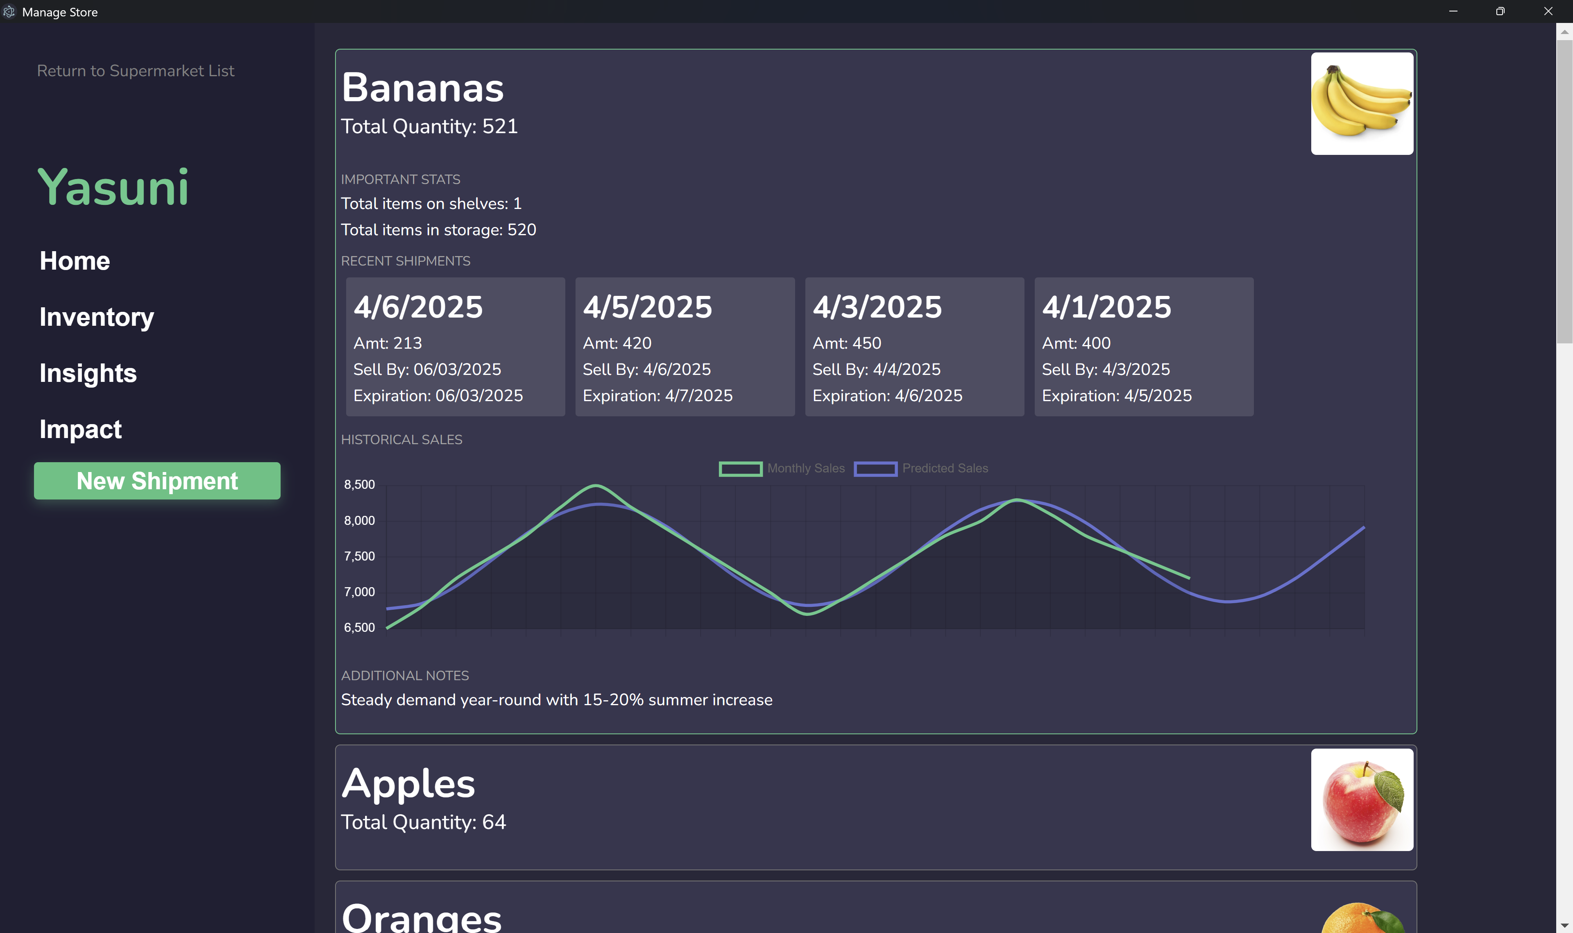The width and height of the screenshot is (1573, 933).
Task: Collapse the Bananas card via its title
Action: coord(422,88)
